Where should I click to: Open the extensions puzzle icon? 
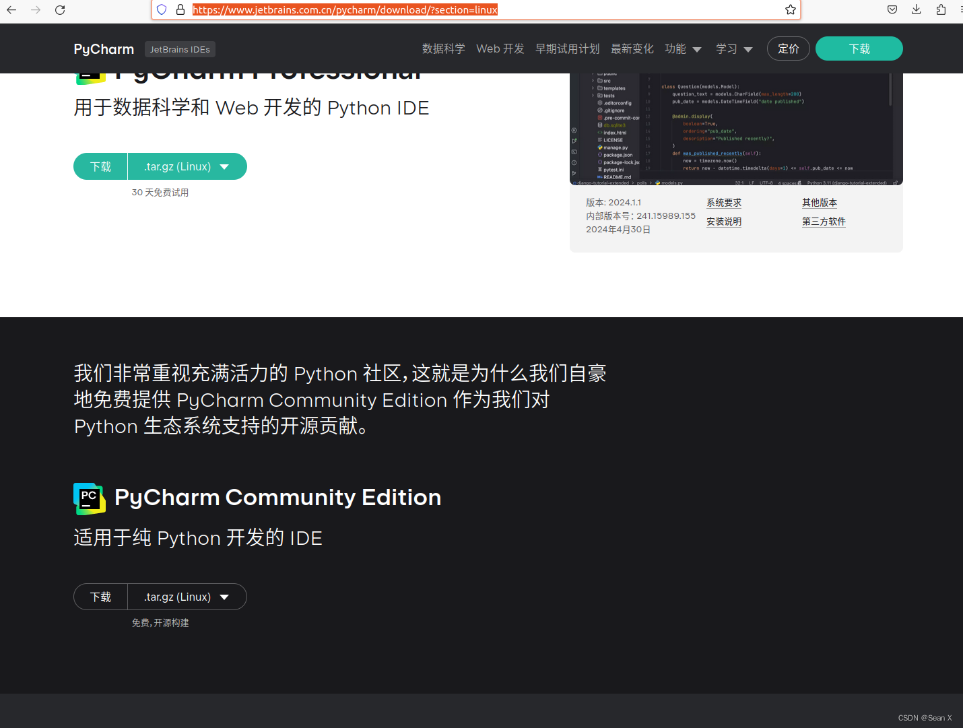tap(941, 9)
